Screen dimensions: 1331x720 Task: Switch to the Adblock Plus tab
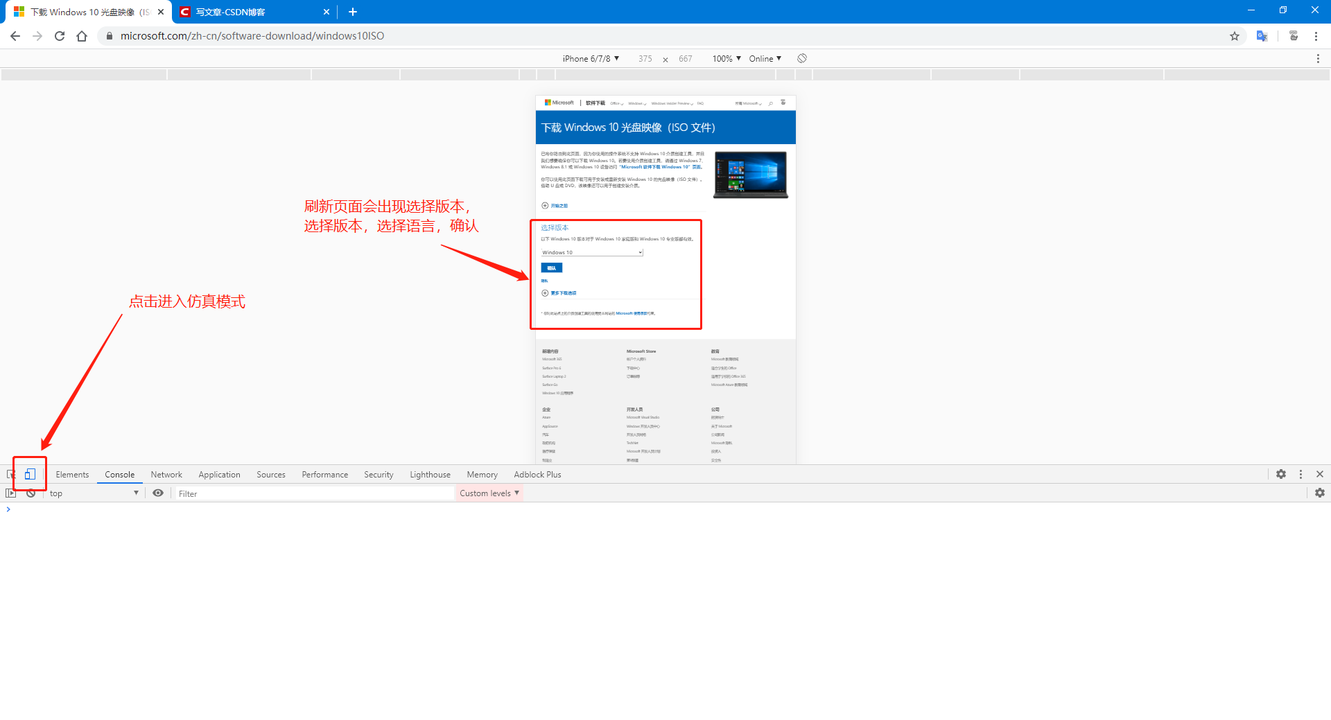coord(537,475)
